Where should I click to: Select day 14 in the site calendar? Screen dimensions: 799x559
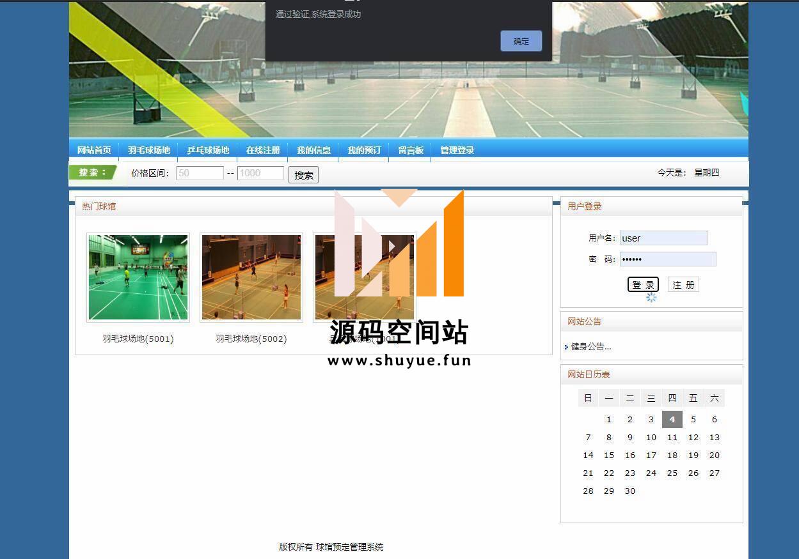click(588, 456)
